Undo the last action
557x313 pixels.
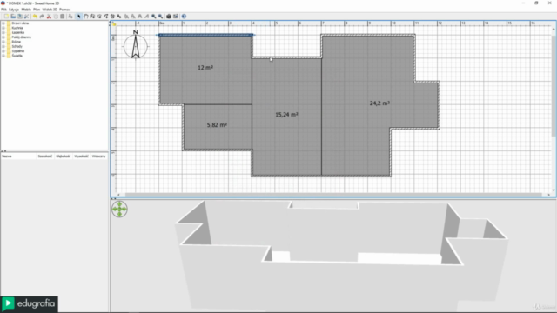pos(35,17)
